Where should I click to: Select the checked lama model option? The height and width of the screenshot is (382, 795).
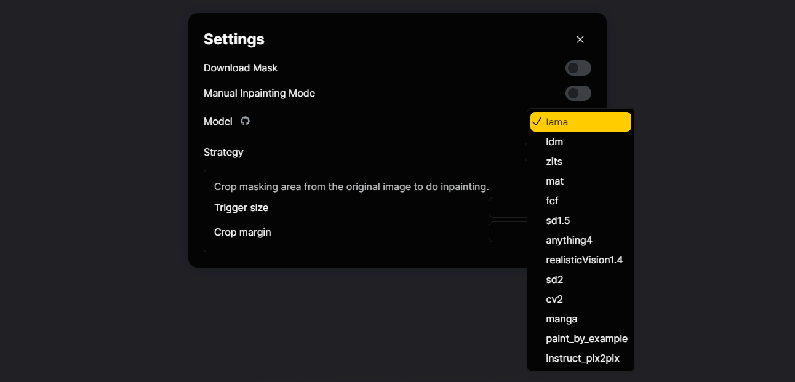pos(580,122)
